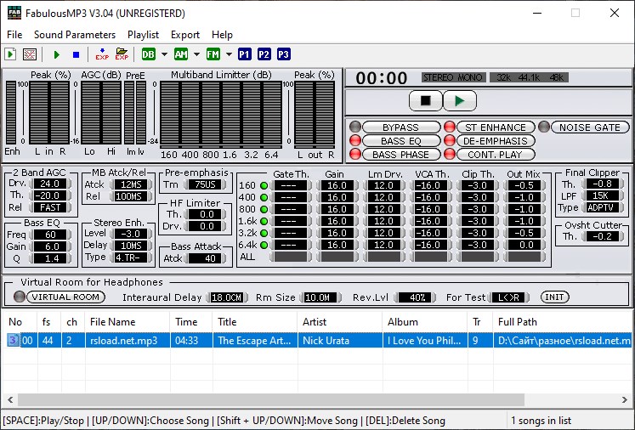Click the add file icon in toolbar
This screenshot has width=635, height=430.
(10, 54)
